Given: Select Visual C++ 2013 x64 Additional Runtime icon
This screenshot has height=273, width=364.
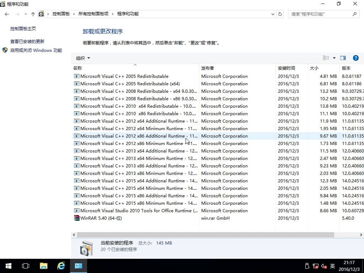Looking at the screenshot, I should pyautogui.click(x=77, y=151).
